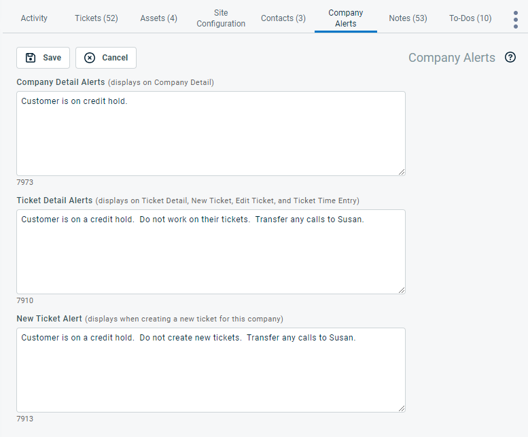Go to the Assets (4) tab
528x437 pixels.
pyautogui.click(x=158, y=18)
